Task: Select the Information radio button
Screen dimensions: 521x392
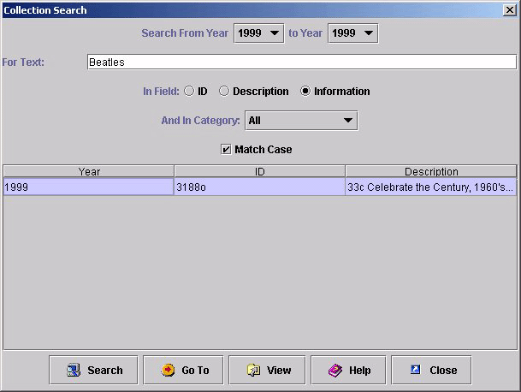Action: (305, 92)
